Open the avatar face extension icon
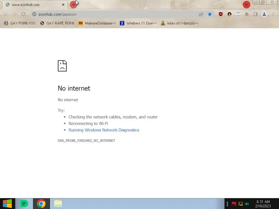 pos(229,14)
